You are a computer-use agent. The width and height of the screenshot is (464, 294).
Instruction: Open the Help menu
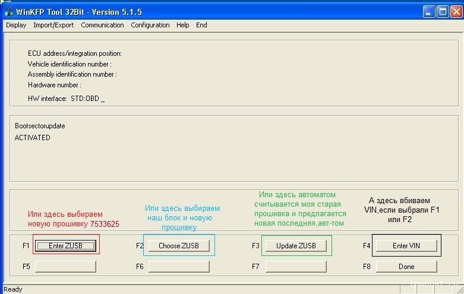coord(183,25)
